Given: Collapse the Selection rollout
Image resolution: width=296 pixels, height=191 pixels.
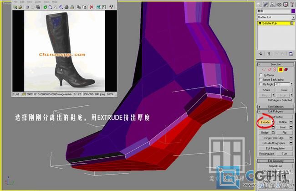Looking at the screenshot, I should [x=276, y=64].
